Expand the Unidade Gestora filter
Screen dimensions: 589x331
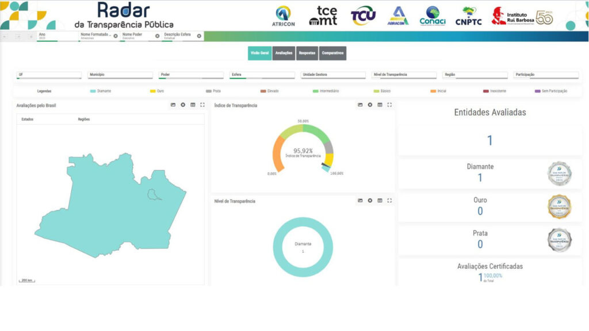click(333, 75)
